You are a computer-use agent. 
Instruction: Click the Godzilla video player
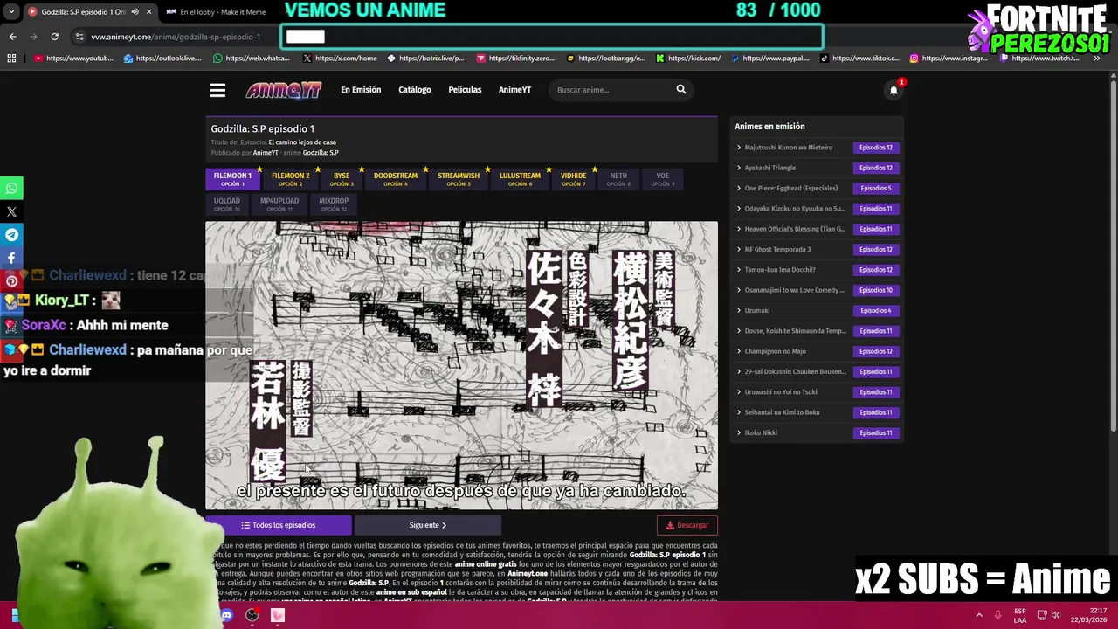[x=461, y=365]
